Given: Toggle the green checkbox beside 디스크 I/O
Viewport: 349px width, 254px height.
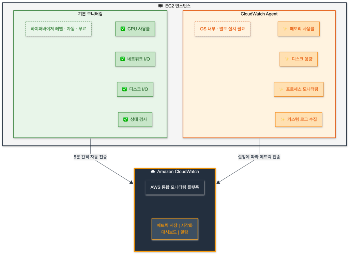Looking at the screenshot, I should click(124, 89).
